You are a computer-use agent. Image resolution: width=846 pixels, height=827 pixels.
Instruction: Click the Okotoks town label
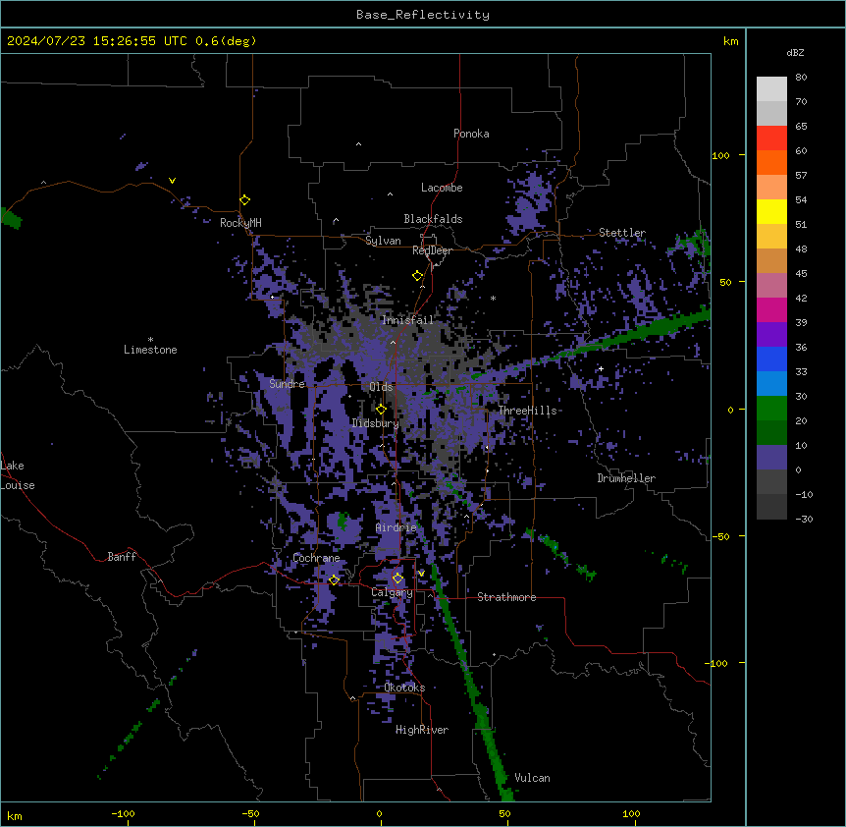point(404,688)
